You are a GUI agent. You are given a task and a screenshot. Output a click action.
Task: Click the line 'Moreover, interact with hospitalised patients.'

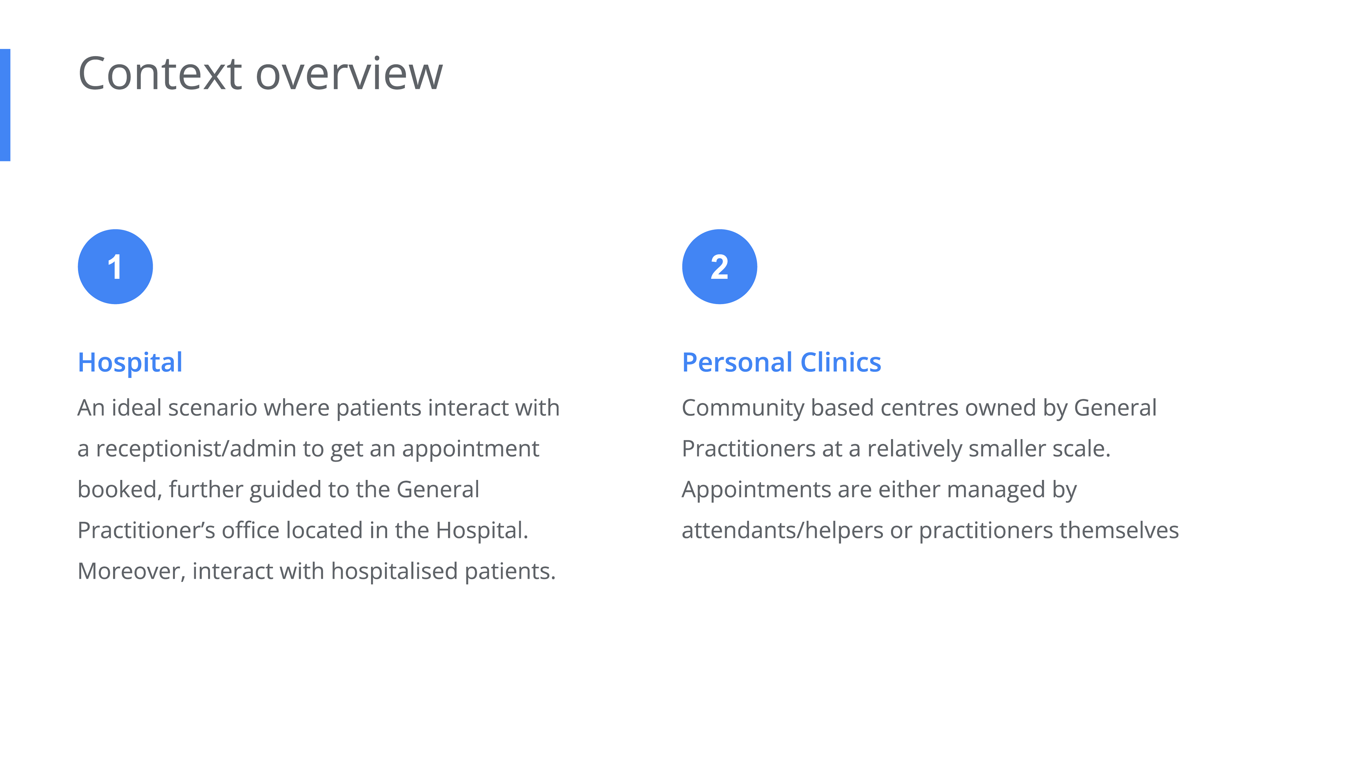[x=317, y=571]
